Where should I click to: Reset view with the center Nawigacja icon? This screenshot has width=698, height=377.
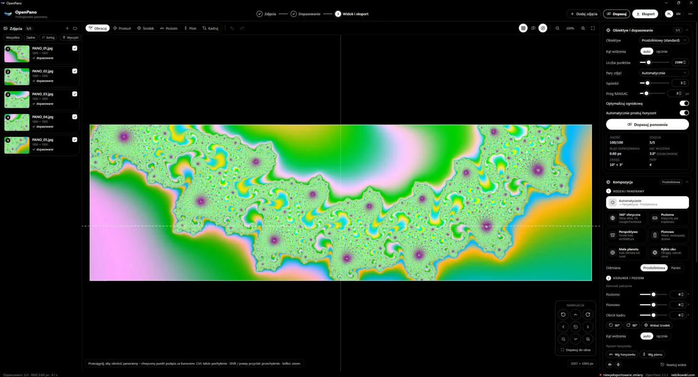pyautogui.click(x=576, y=327)
